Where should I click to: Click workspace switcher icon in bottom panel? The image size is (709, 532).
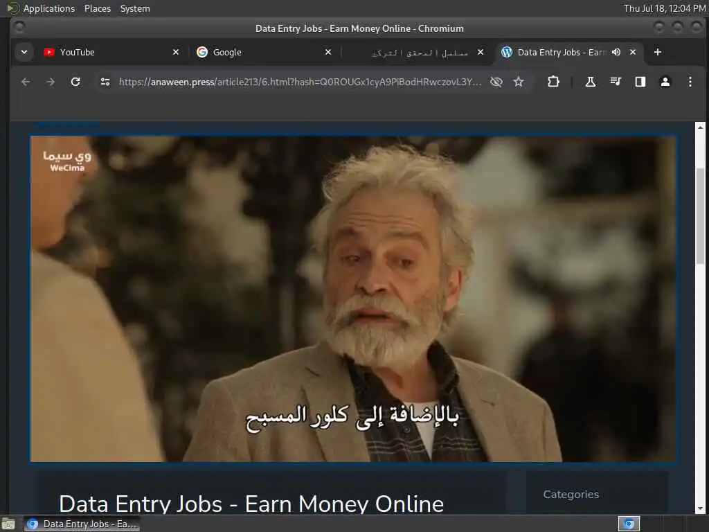point(629,524)
